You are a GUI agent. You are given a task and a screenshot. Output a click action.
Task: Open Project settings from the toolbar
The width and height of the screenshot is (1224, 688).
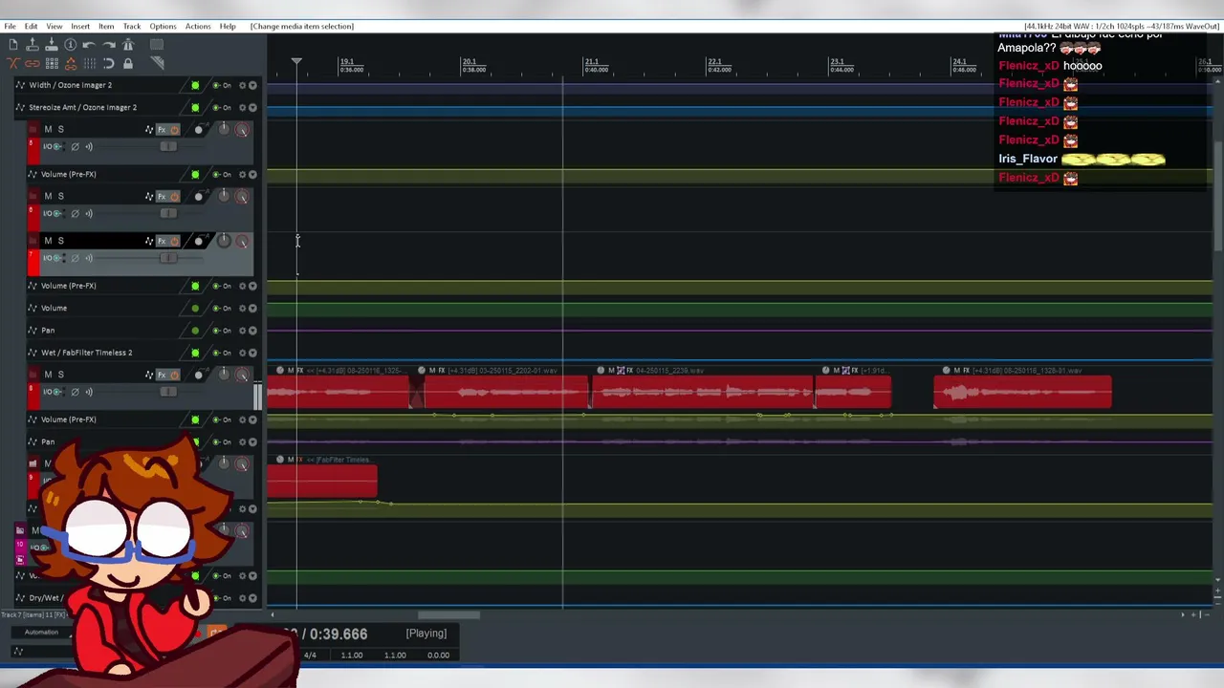70,45
